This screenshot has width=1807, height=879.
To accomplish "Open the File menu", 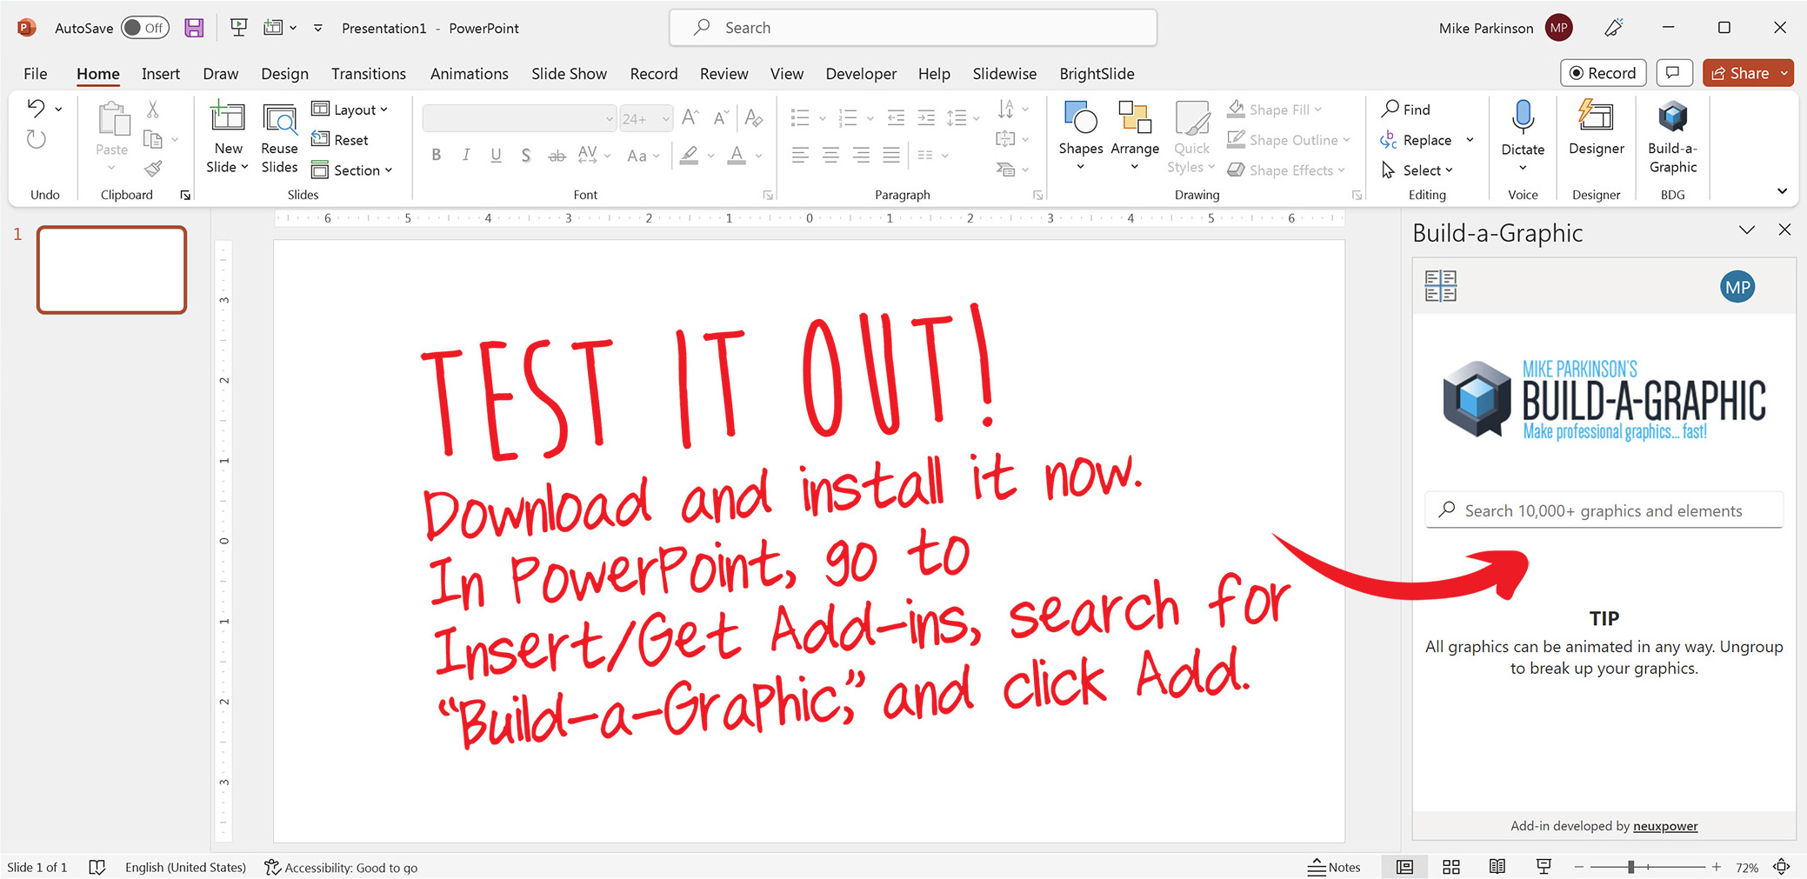I will pos(36,74).
